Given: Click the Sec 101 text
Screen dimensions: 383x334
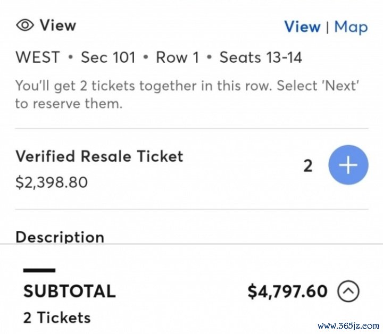Looking at the screenshot, I should tap(108, 57).
